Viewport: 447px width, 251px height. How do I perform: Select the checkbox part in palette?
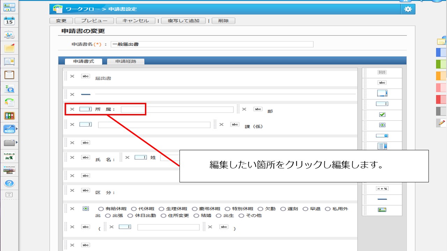click(382, 114)
